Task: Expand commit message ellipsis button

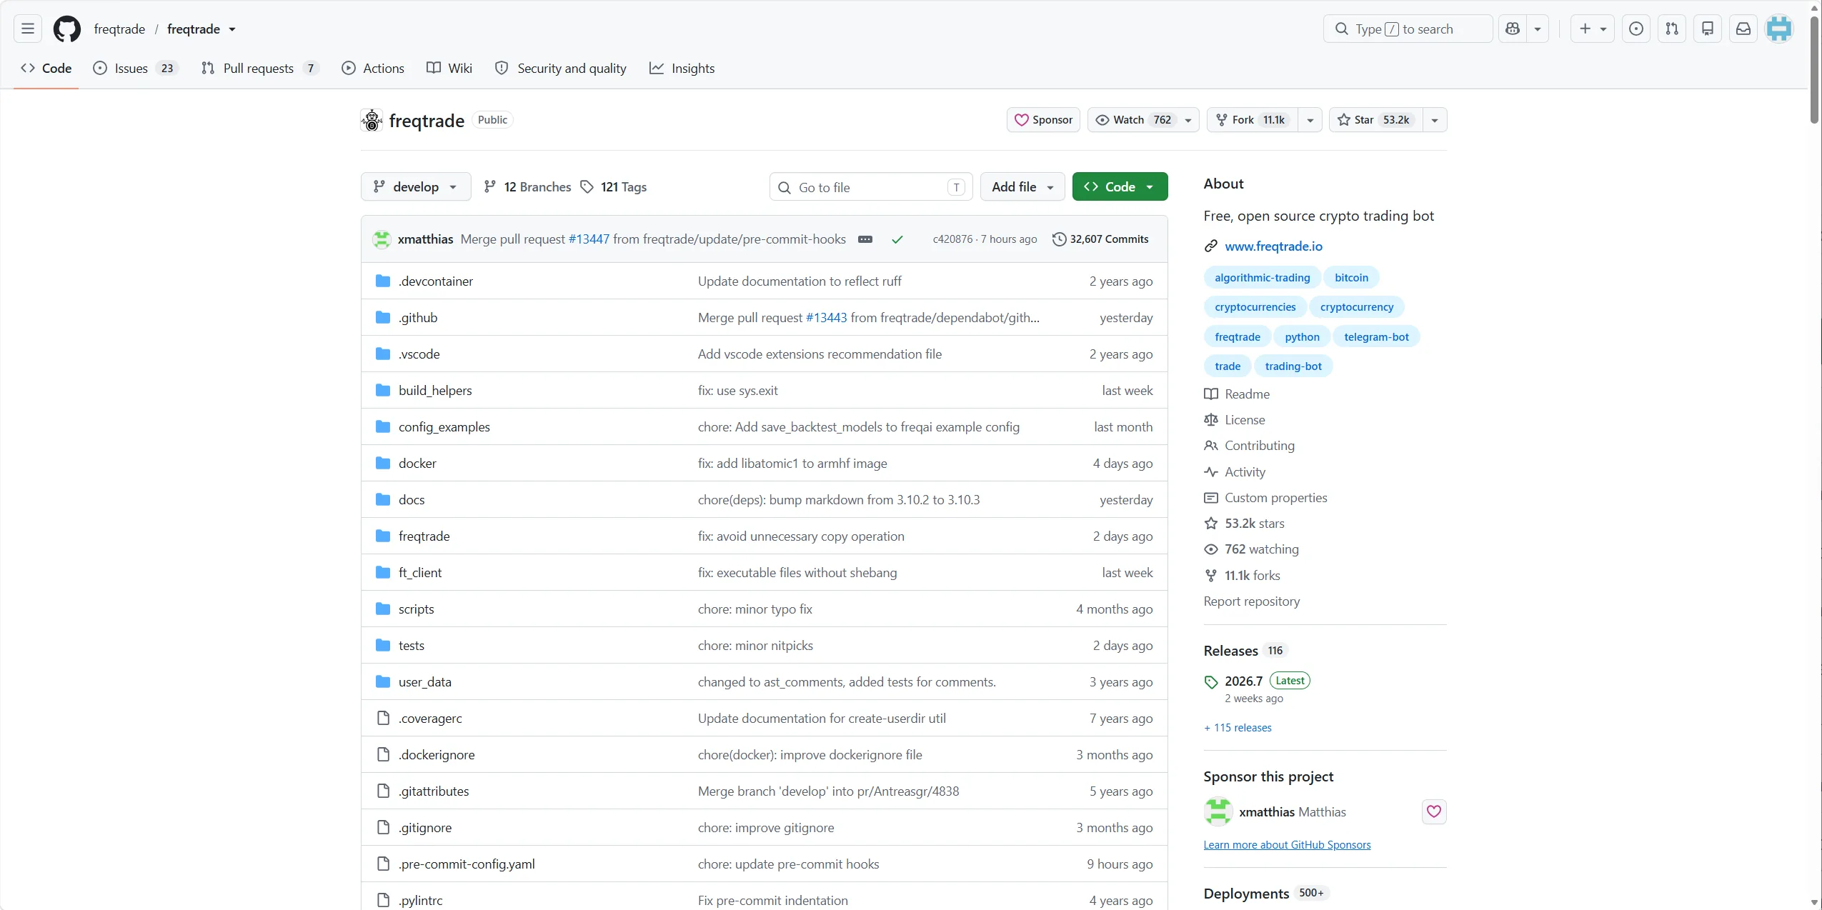Action: (x=865, y=239)
